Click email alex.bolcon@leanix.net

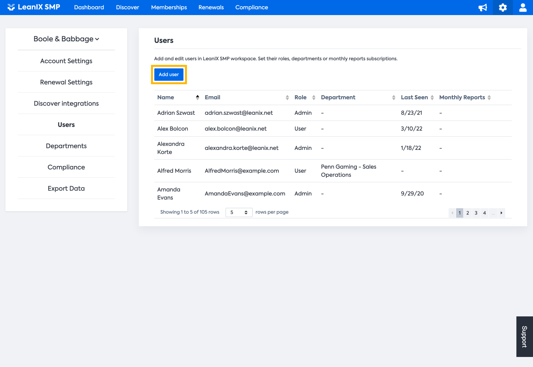236,129
